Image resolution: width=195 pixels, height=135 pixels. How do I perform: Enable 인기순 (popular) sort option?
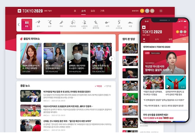coord(108,86)
